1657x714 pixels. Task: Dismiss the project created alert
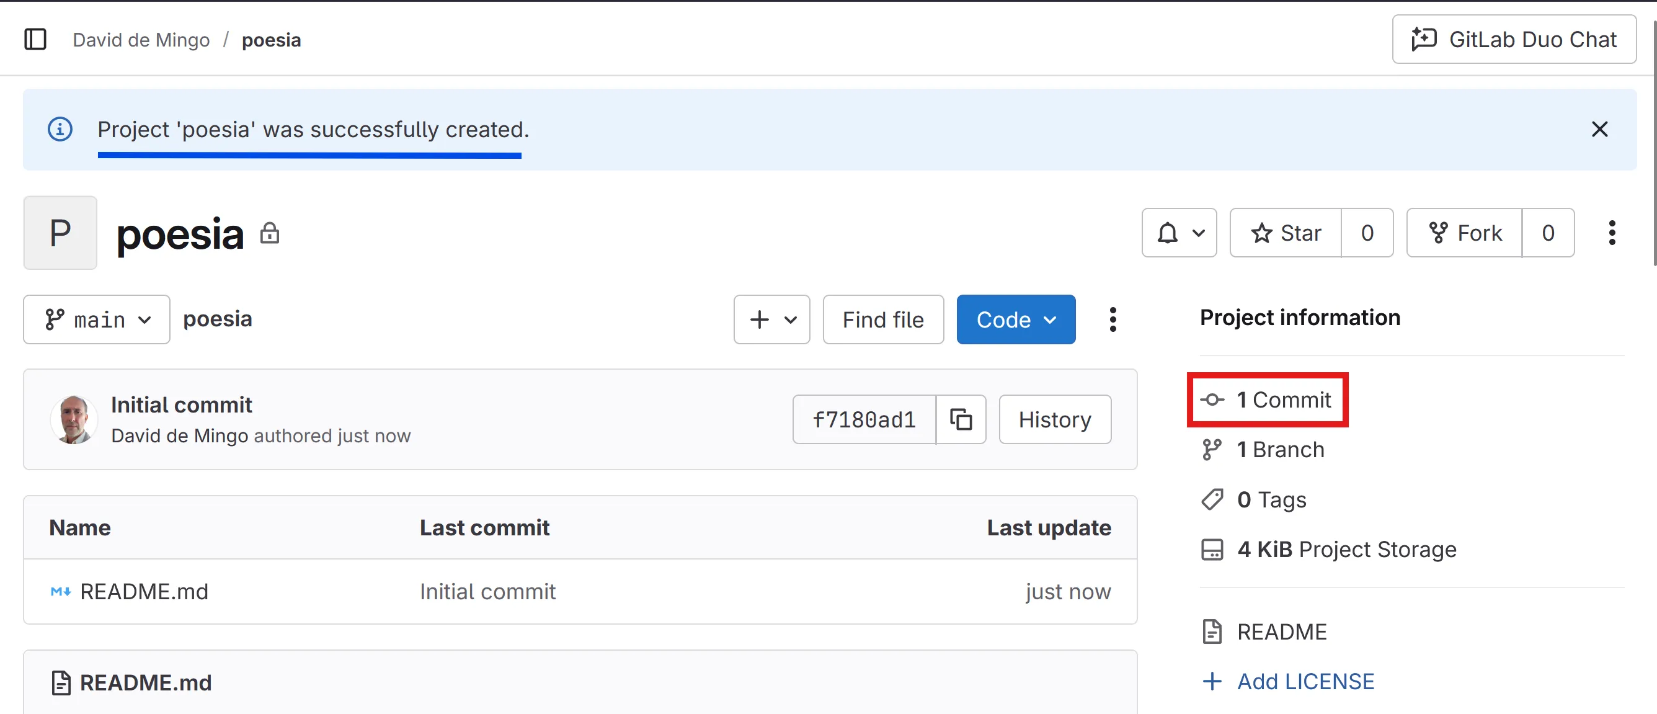pos(1599,129)
